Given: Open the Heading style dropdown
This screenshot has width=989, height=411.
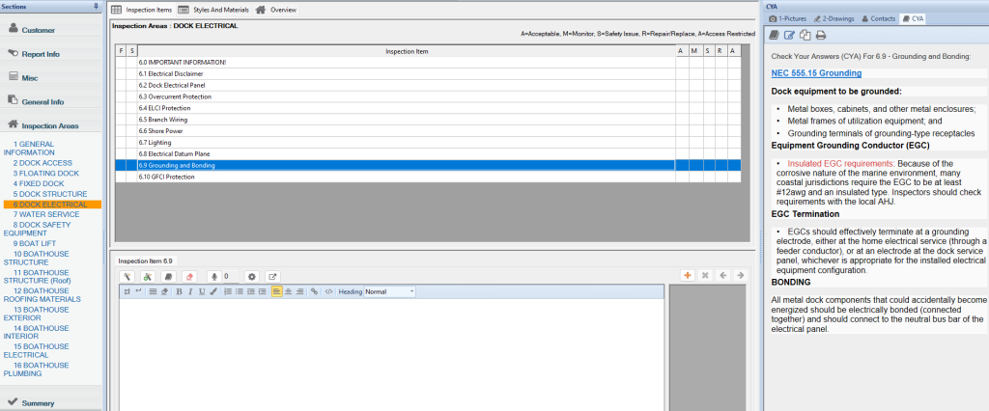Looking at the screenshot, I should (389, 291).
